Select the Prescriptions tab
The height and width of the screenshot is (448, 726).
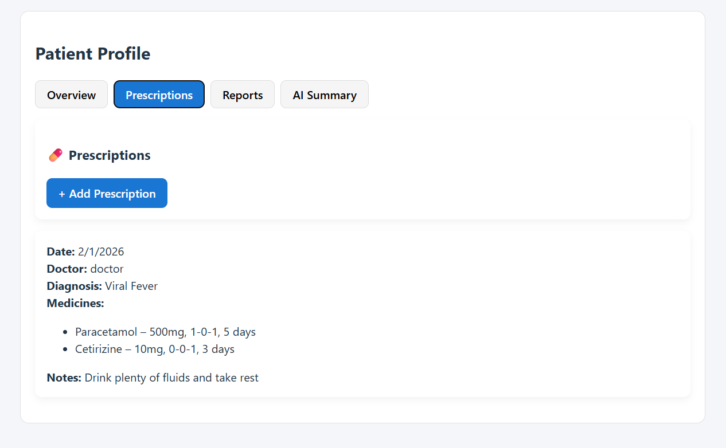point(159,95)
